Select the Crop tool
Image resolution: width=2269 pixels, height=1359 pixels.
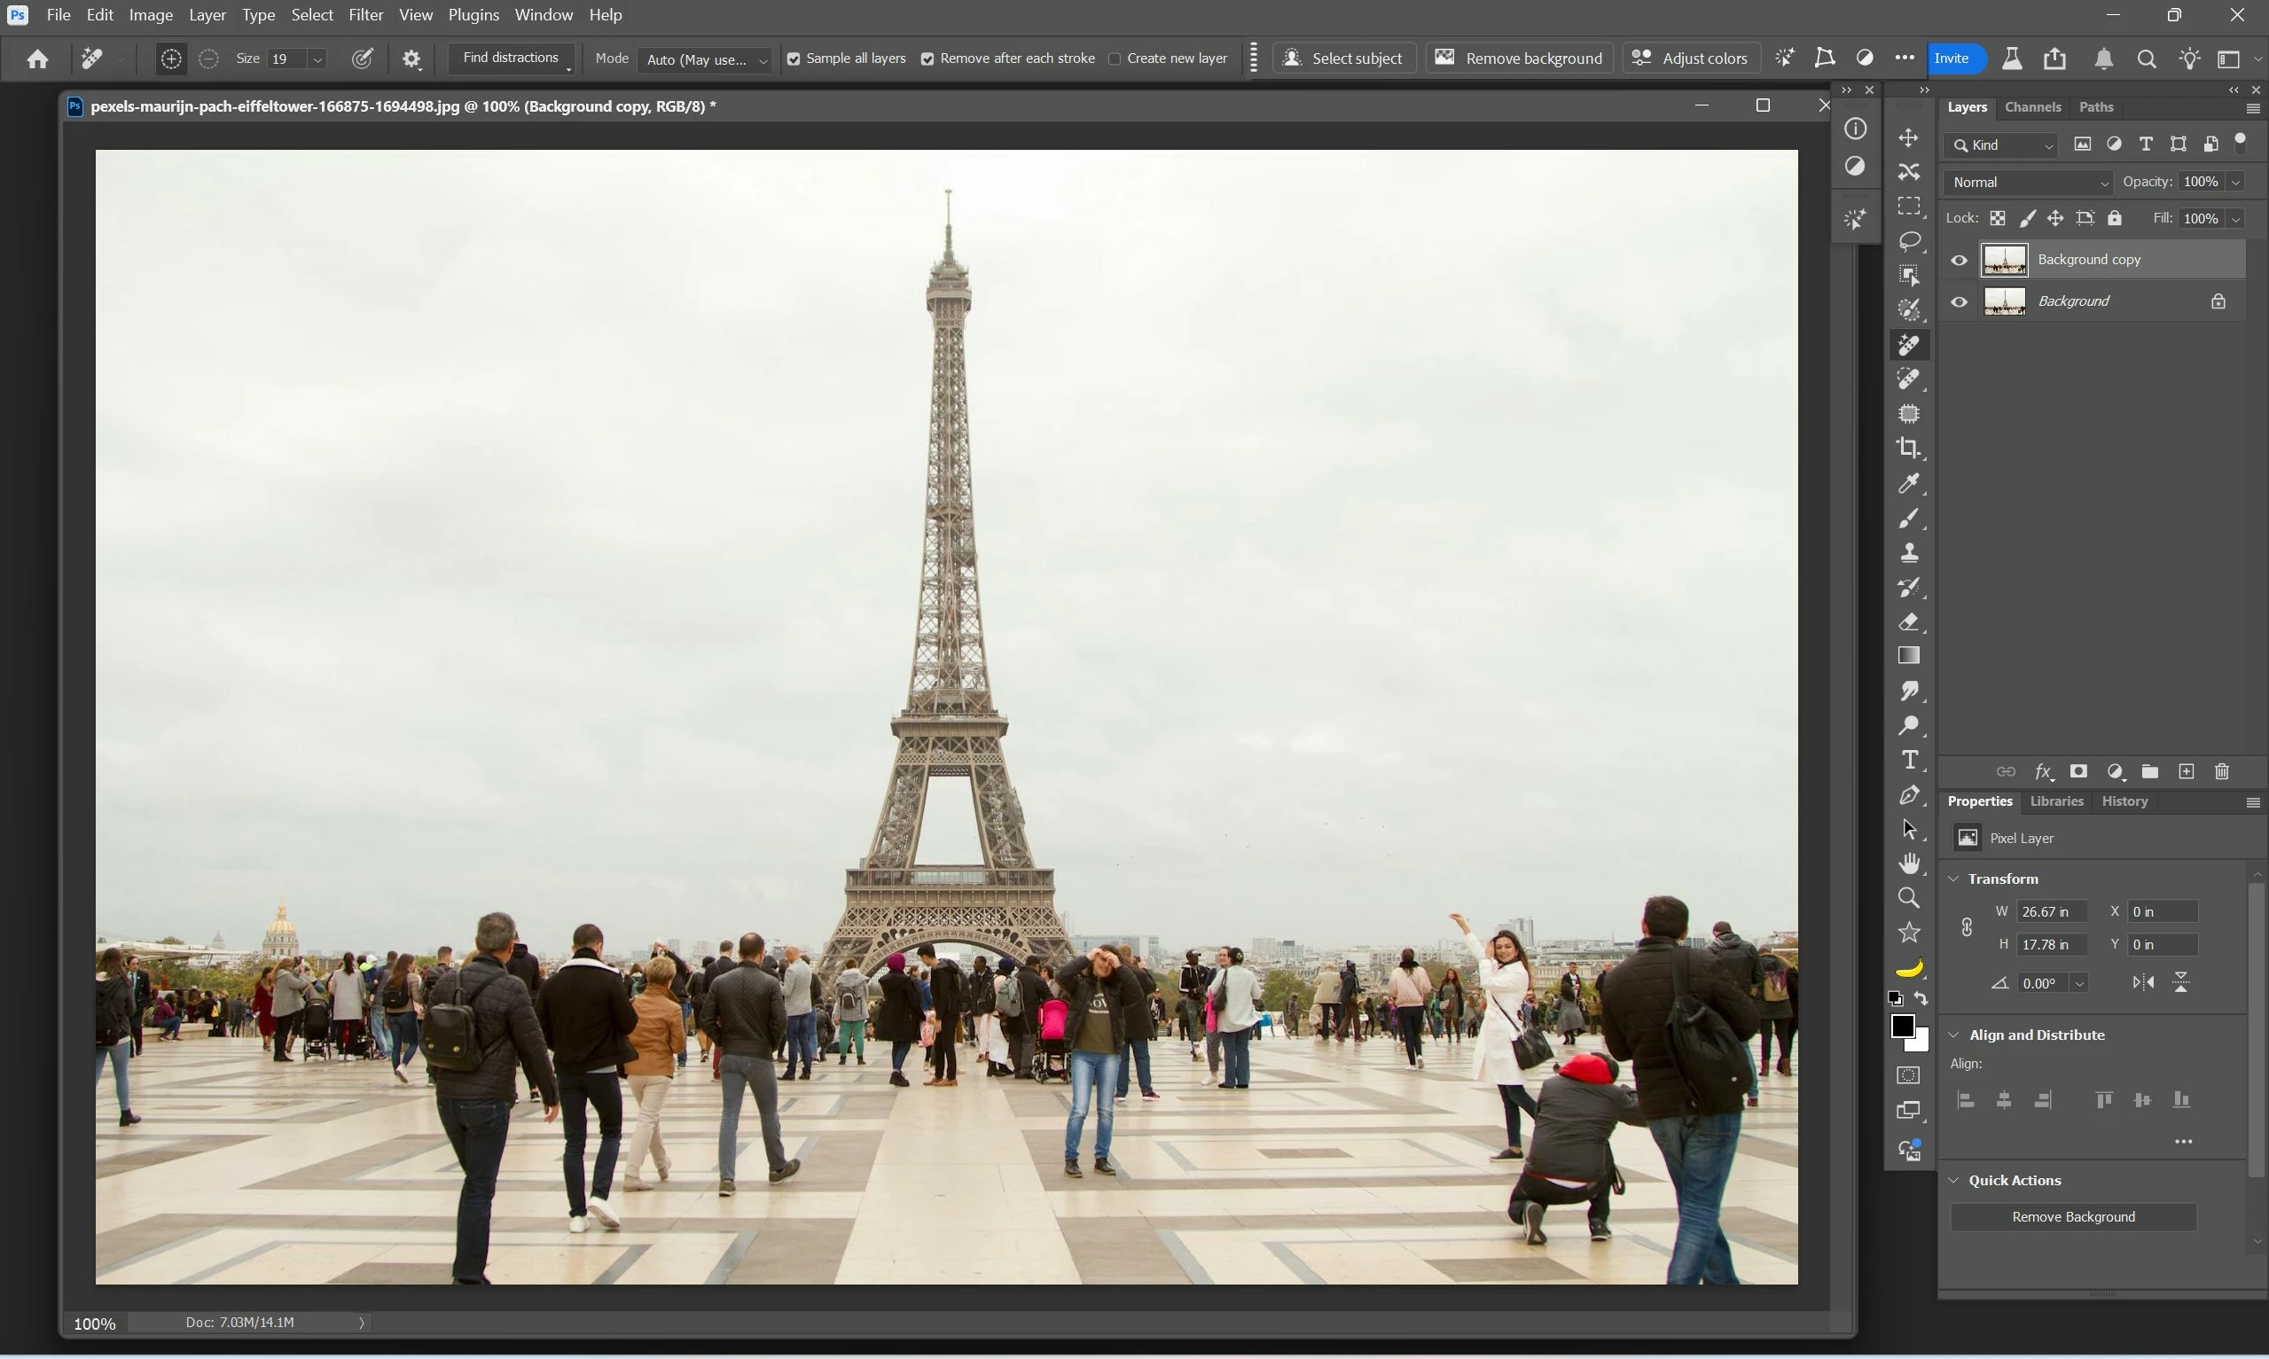click(1908, 449)
